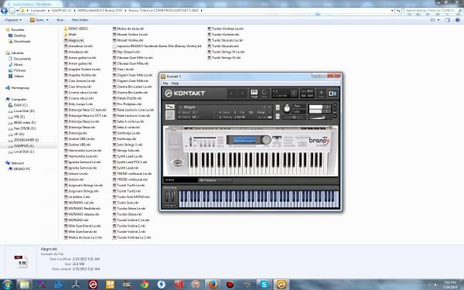Adjust the Alegro instrument volume slider

tap(320, 118)
